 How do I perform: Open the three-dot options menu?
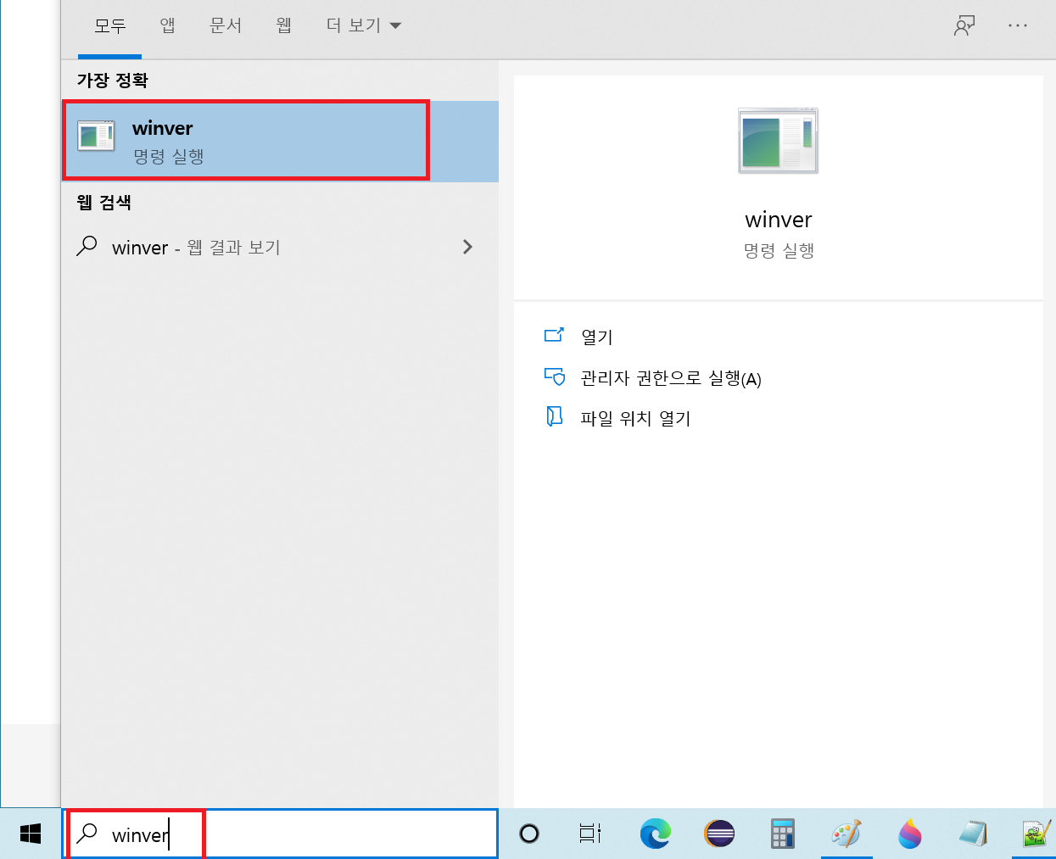point(1017,26)
